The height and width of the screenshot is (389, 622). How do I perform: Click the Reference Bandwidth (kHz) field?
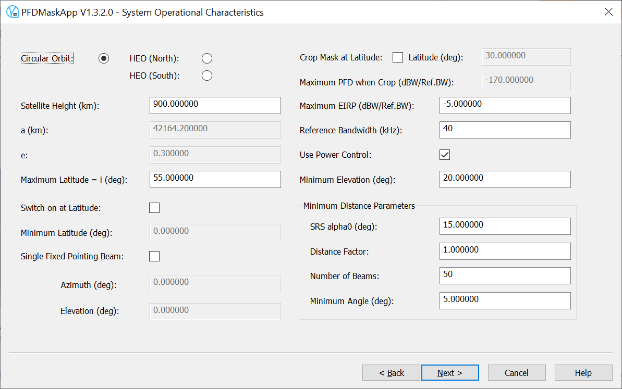pyautogui.click(x=505, y=130)
